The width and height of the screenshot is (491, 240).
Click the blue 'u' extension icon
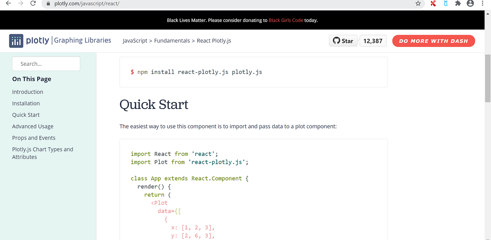pyautogui.click(x=446, y=3)
